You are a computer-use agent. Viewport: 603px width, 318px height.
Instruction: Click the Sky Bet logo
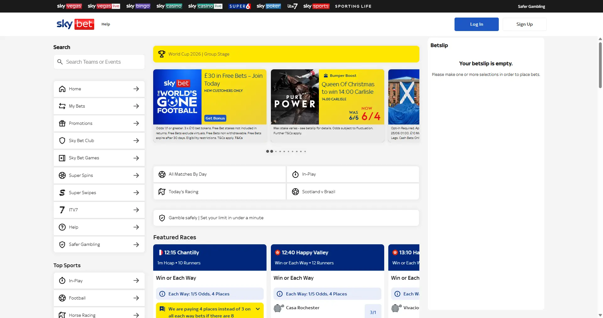pyautogui.click(x=75, y=24)
